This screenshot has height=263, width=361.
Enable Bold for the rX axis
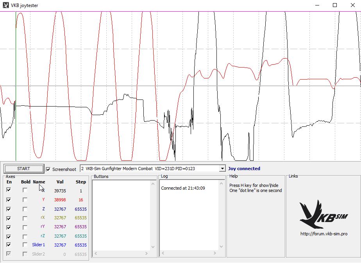25,218
